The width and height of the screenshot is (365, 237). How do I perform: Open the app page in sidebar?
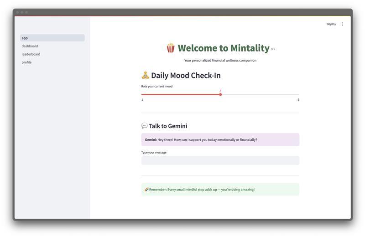click(x=52, y=38)
